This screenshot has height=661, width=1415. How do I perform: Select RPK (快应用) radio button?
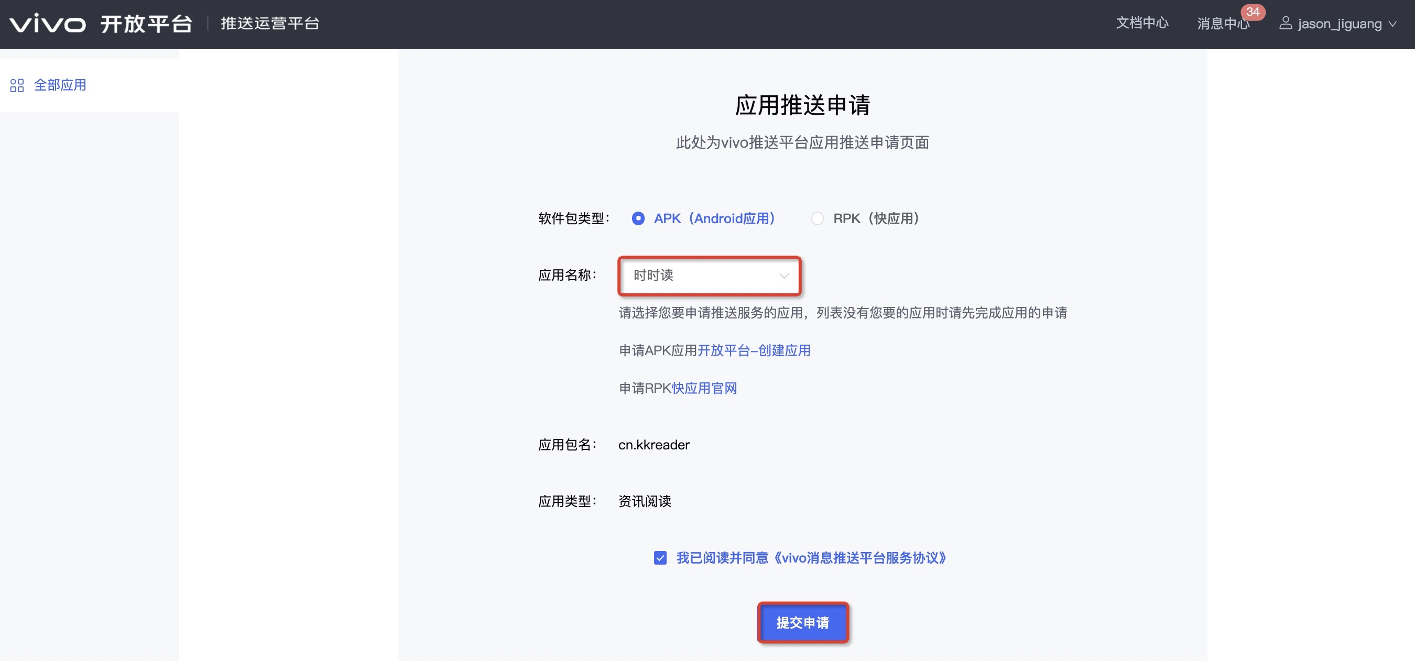[x=818, y=218]
